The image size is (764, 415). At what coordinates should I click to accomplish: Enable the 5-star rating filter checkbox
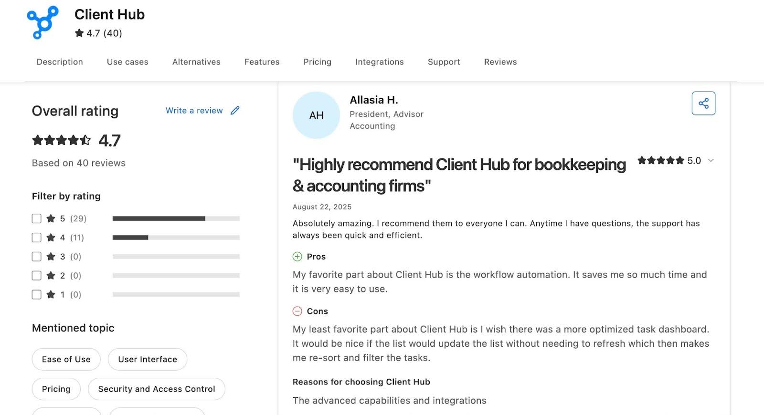pyautogui.click(x=36, y=218)
